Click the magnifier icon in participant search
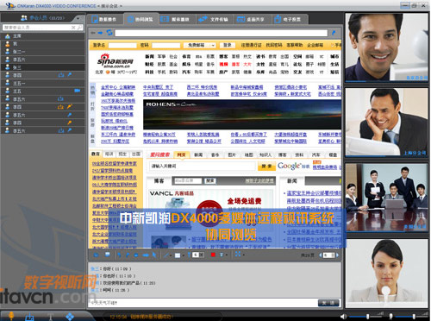 point(79,28)
